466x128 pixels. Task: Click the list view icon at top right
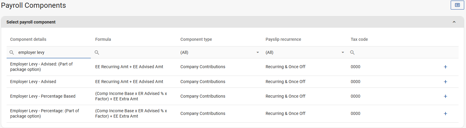click(x=457, y=5)
